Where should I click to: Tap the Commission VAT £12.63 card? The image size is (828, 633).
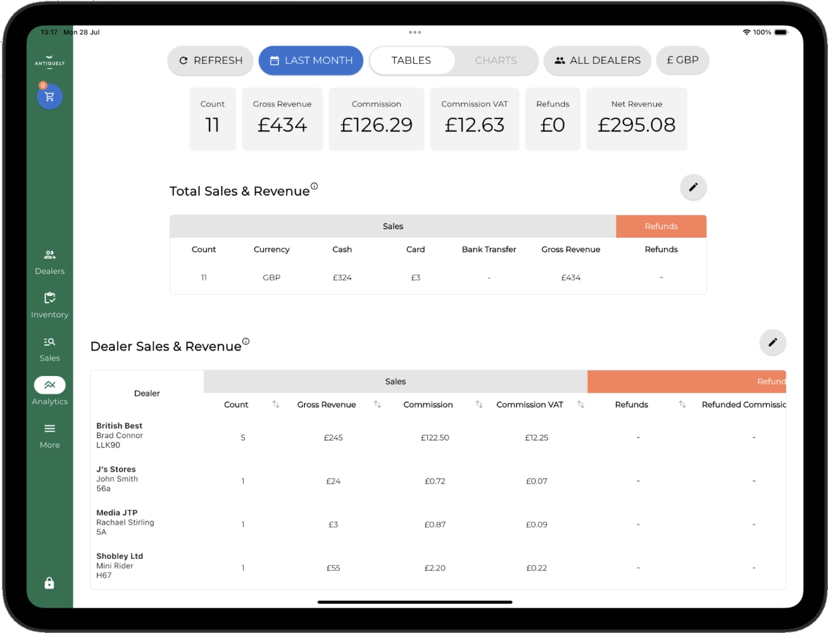coord(475,119)
